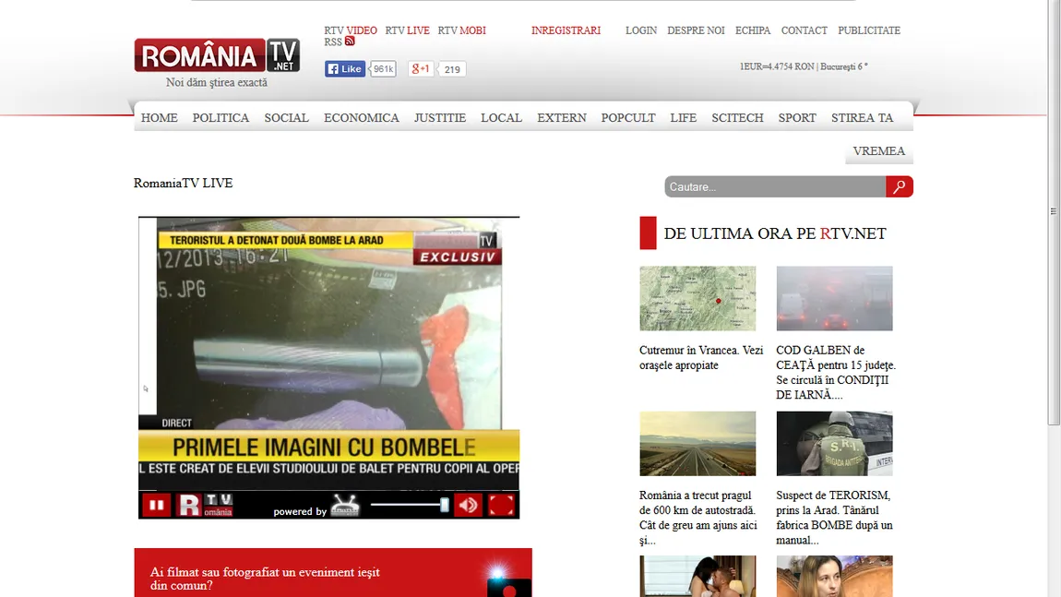Click the Facebook Like button

pos(345,68)
